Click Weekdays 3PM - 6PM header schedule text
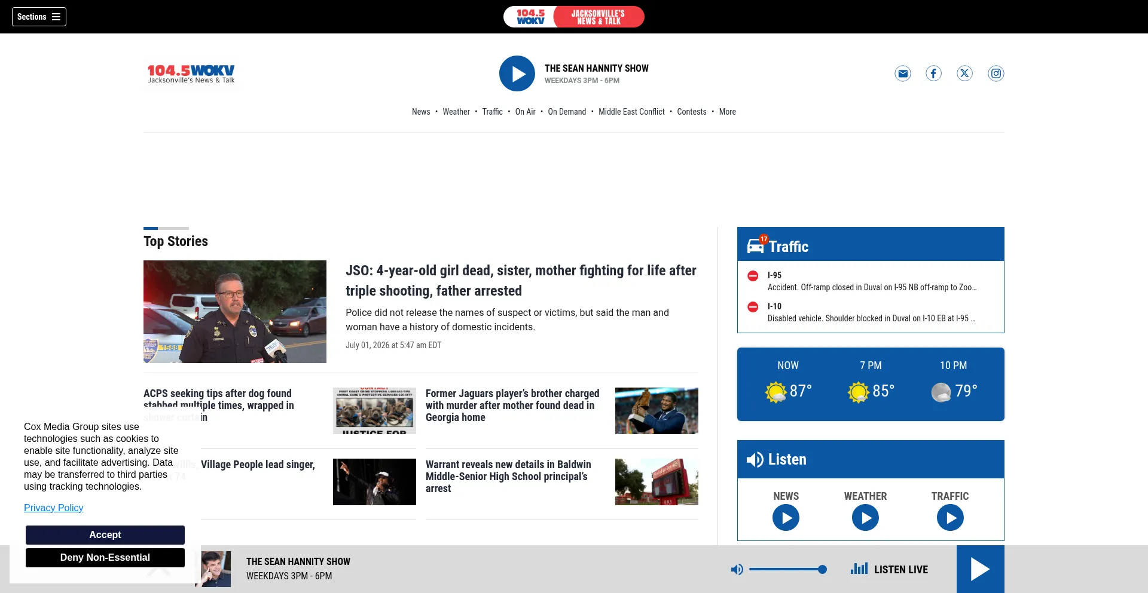Screen dimensions: 1148x593 point(582,81)
